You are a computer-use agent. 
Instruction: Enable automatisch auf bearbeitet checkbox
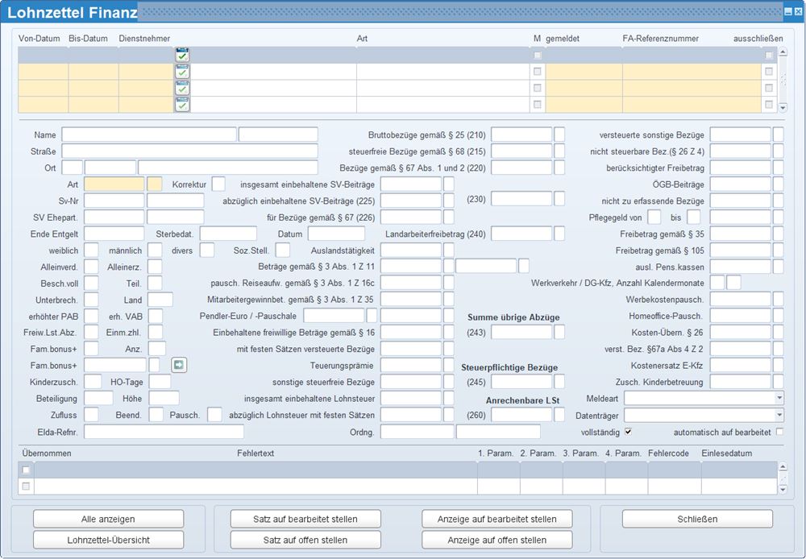click(779, 432)
